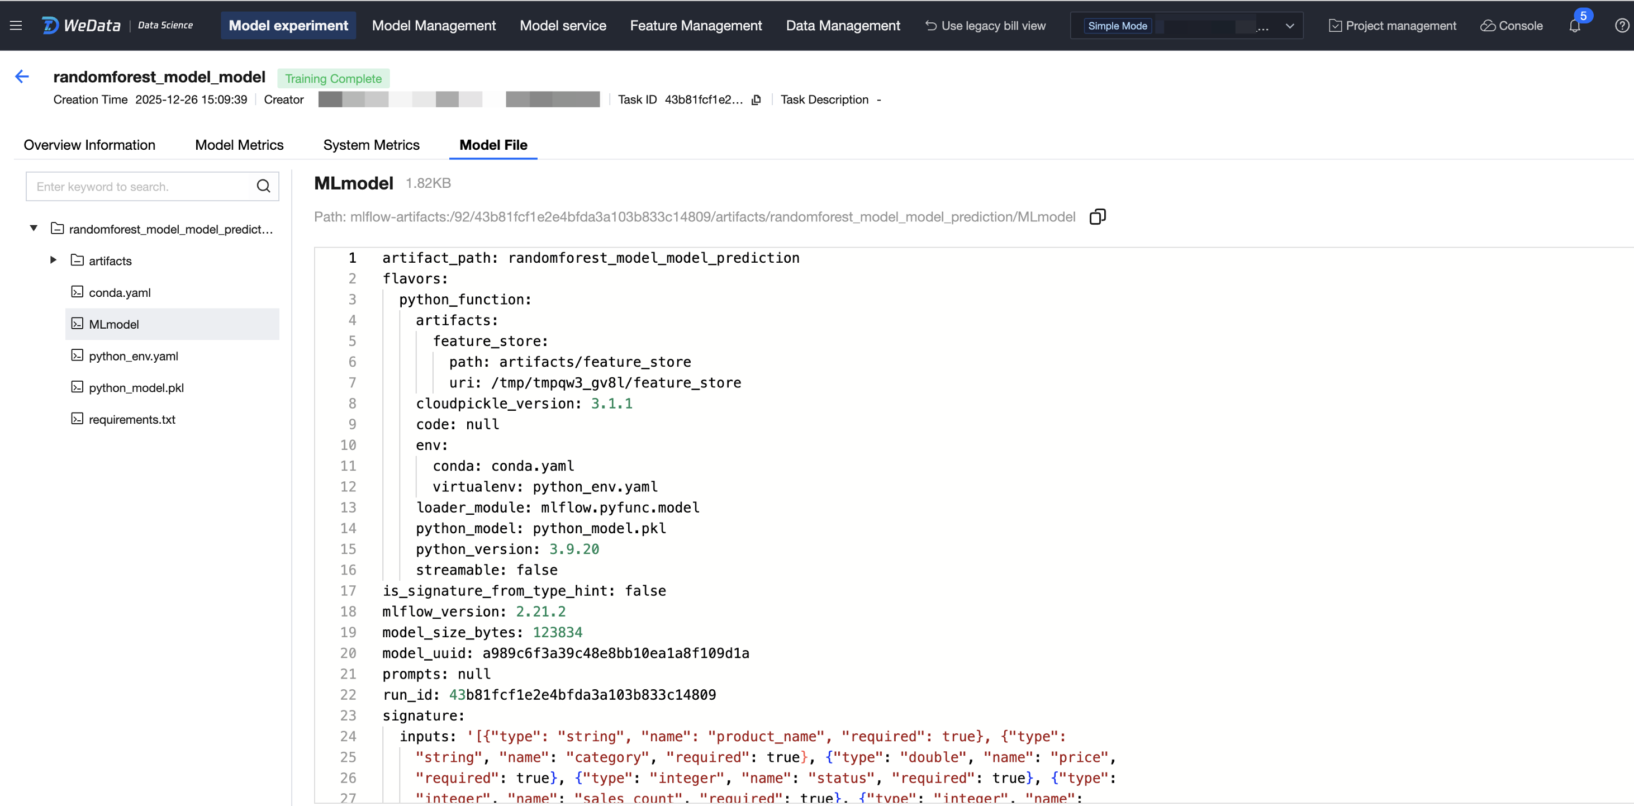Viewport: 1634px width, 806px height.
Task: Switch to the System Metrics tab
Action: coord(371,145)
